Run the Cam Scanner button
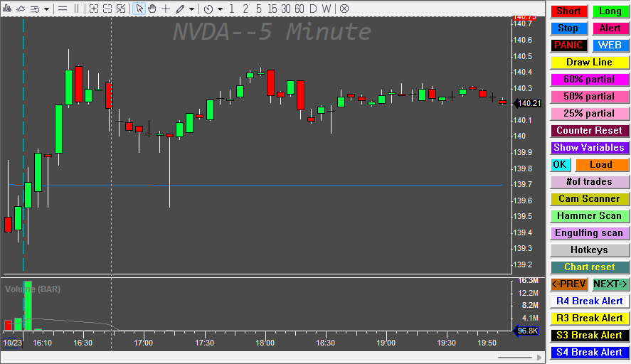 [590, 198]
